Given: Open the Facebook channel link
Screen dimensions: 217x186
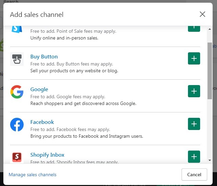Looking at the screenshot, I should (42, 122).
